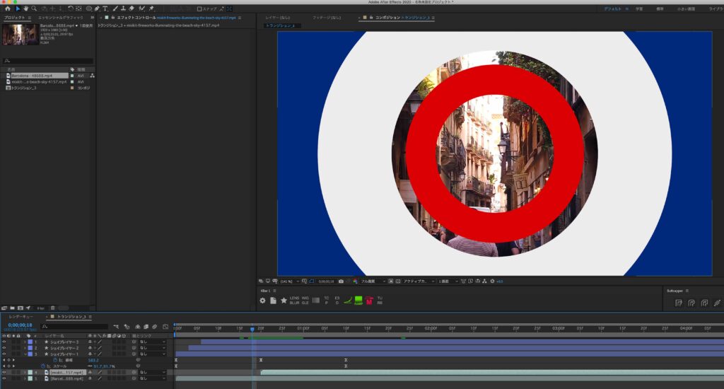Click the KBar WIGGLE button
Image resolution: width=724 pixels, height=389 pixels.
[305, 301]
